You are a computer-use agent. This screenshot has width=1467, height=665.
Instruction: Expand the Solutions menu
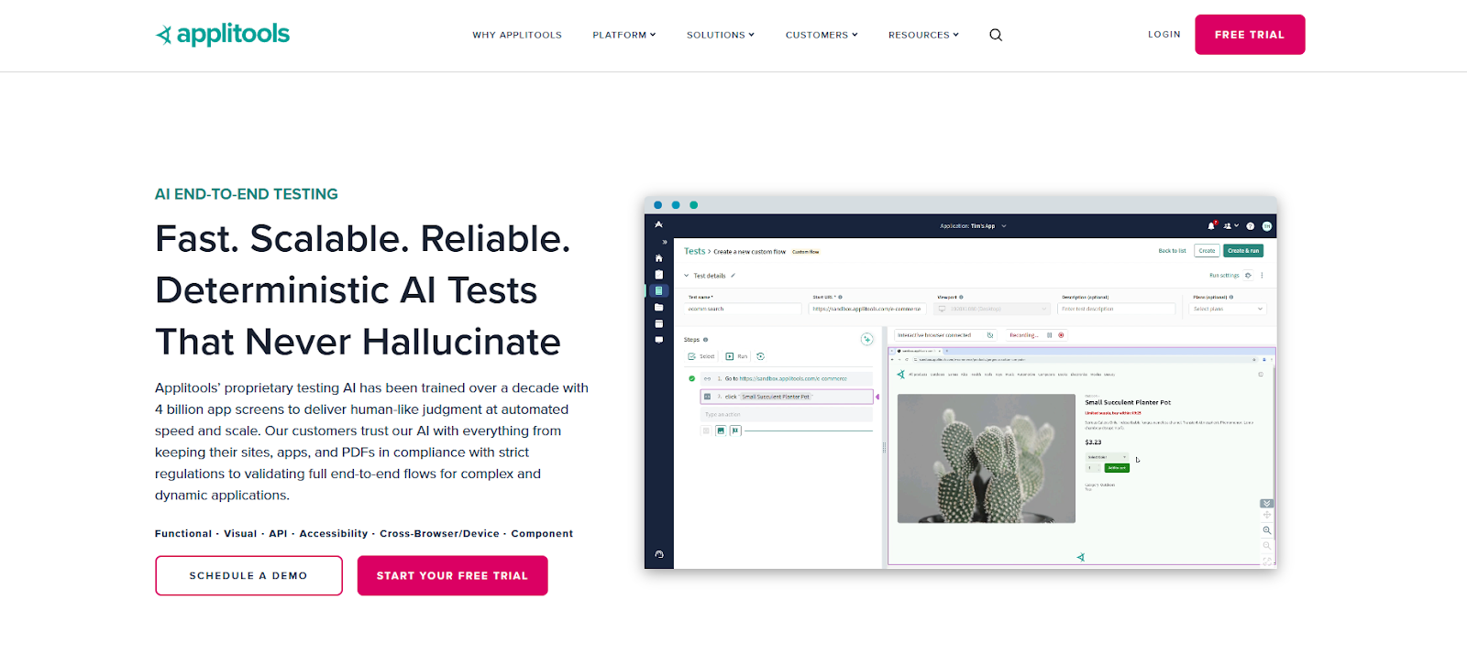coord(721,35)
